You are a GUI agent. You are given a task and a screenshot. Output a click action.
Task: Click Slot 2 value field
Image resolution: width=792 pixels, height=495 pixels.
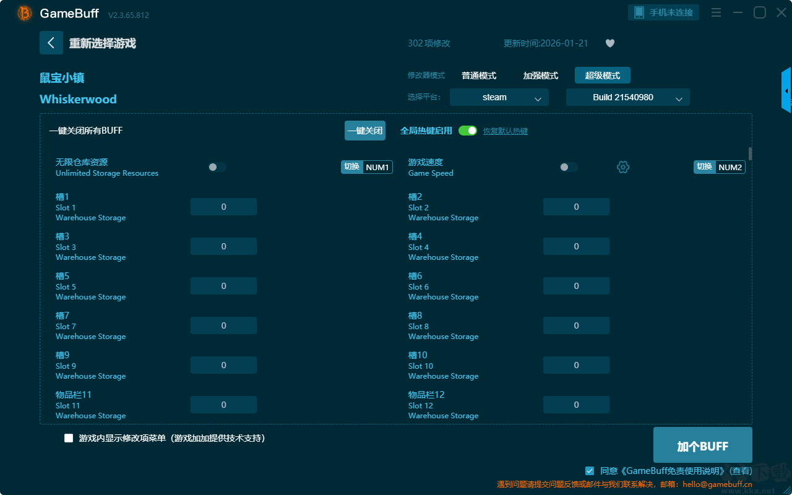[576, 207]
